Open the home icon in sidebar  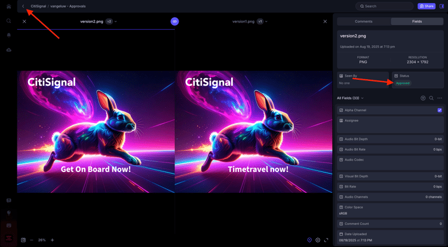pos(9,7)
